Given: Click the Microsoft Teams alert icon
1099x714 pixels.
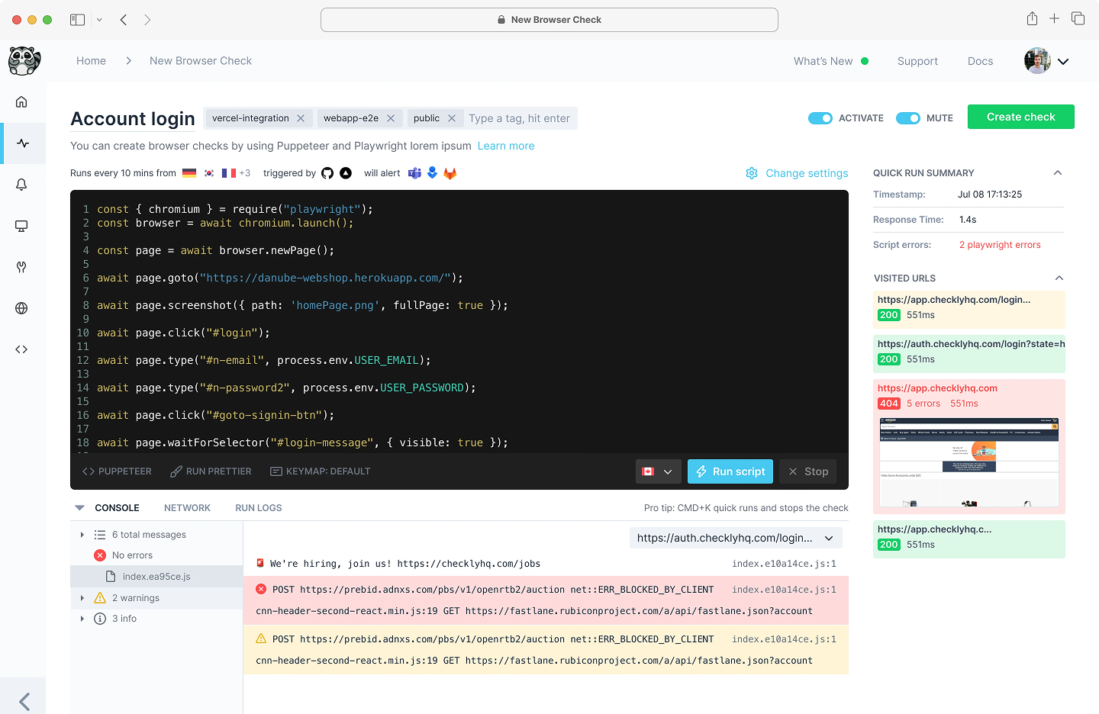Looking at the screenshot, I should 414,173.
